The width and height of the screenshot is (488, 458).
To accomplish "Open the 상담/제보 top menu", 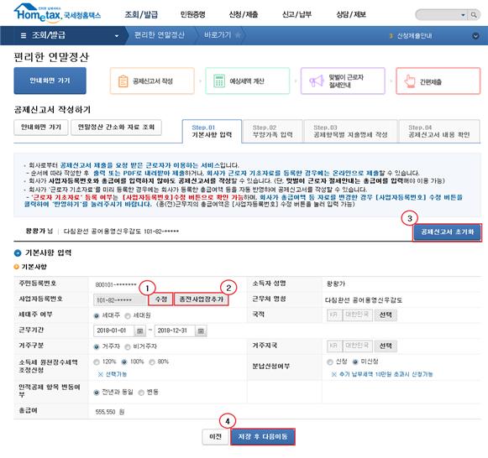I will (x=351, y=14).
